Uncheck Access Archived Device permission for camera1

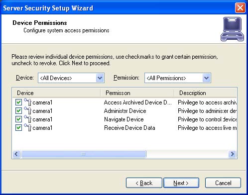click(18, 102)
